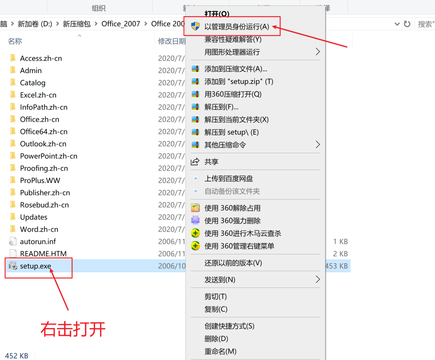
Task: Click the Baidu Netdisk icon beside 上传到百度网盘
Action: click(195, 178)
